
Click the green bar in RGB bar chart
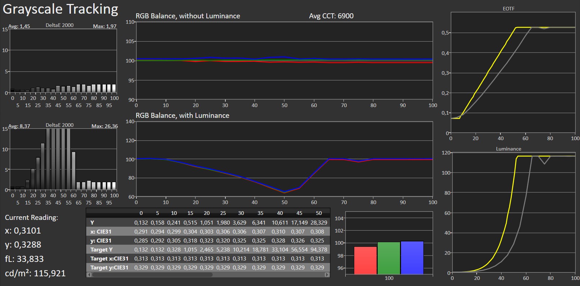click(x=389, y=258)
